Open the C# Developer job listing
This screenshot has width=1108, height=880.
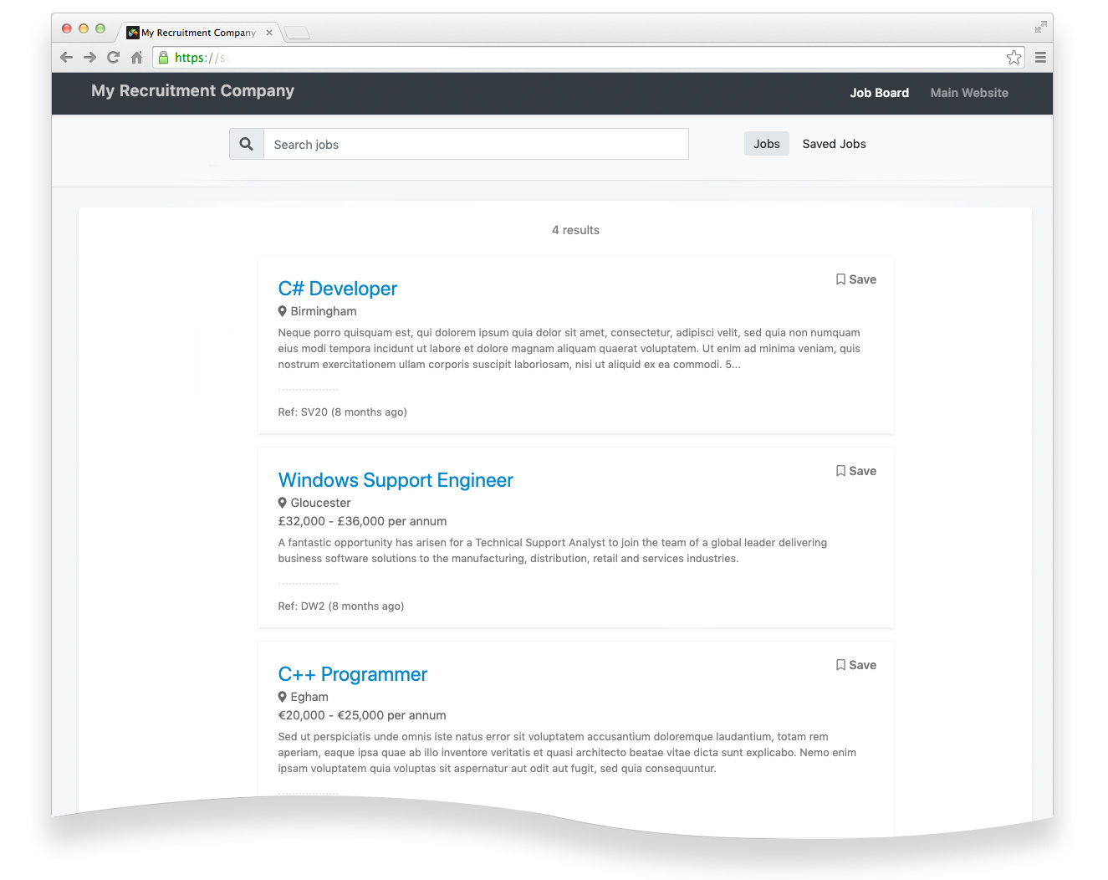click(338, 289)
